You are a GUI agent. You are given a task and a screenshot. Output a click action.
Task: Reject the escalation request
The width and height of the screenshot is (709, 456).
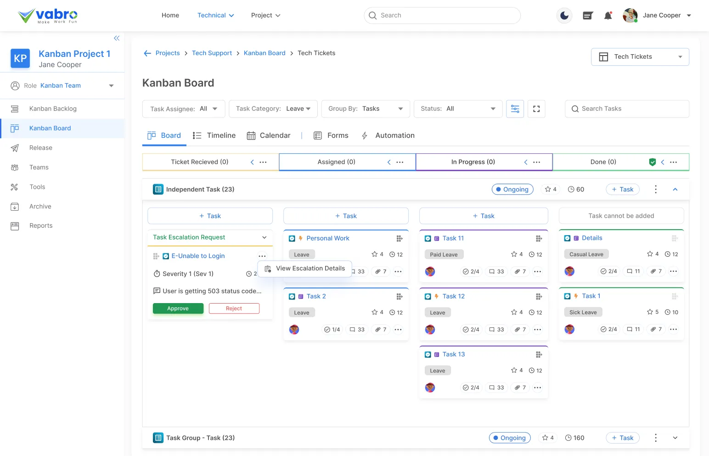[234, 309]
